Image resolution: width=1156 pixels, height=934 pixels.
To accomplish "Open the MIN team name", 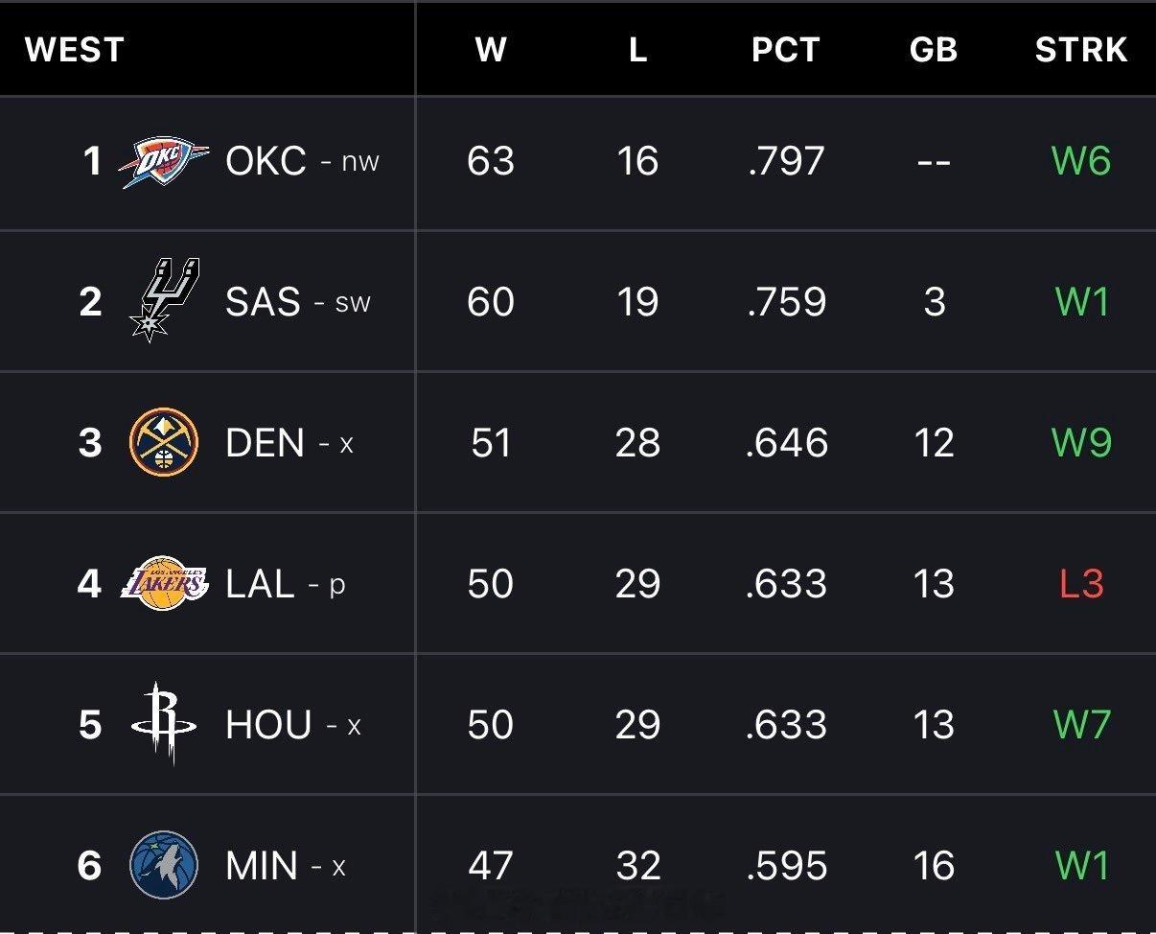I will (x=262, y=866).
